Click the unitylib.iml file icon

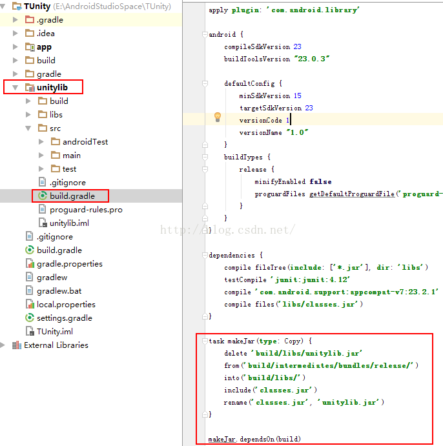coord(43,223)
